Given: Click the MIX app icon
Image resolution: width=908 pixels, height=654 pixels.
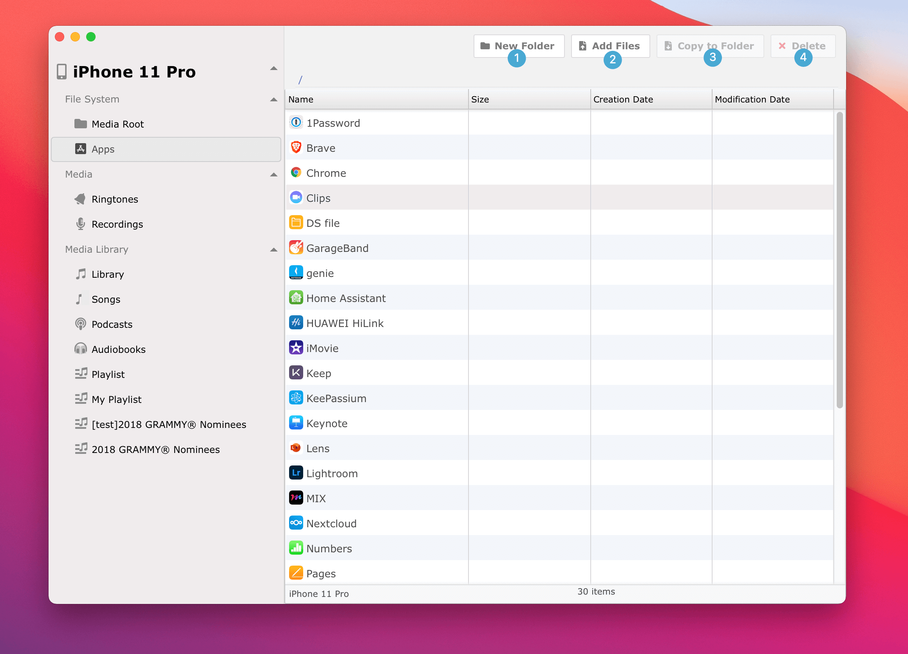Looking at the screenshot, I should coord(296,498).
